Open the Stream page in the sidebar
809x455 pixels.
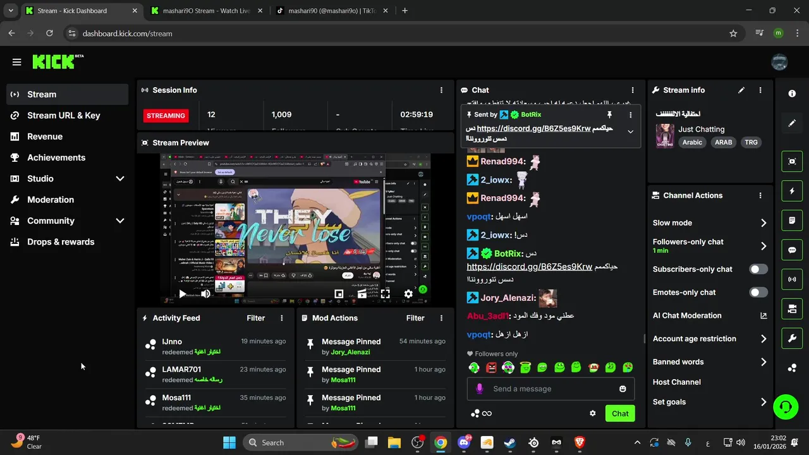pos(67,94)
